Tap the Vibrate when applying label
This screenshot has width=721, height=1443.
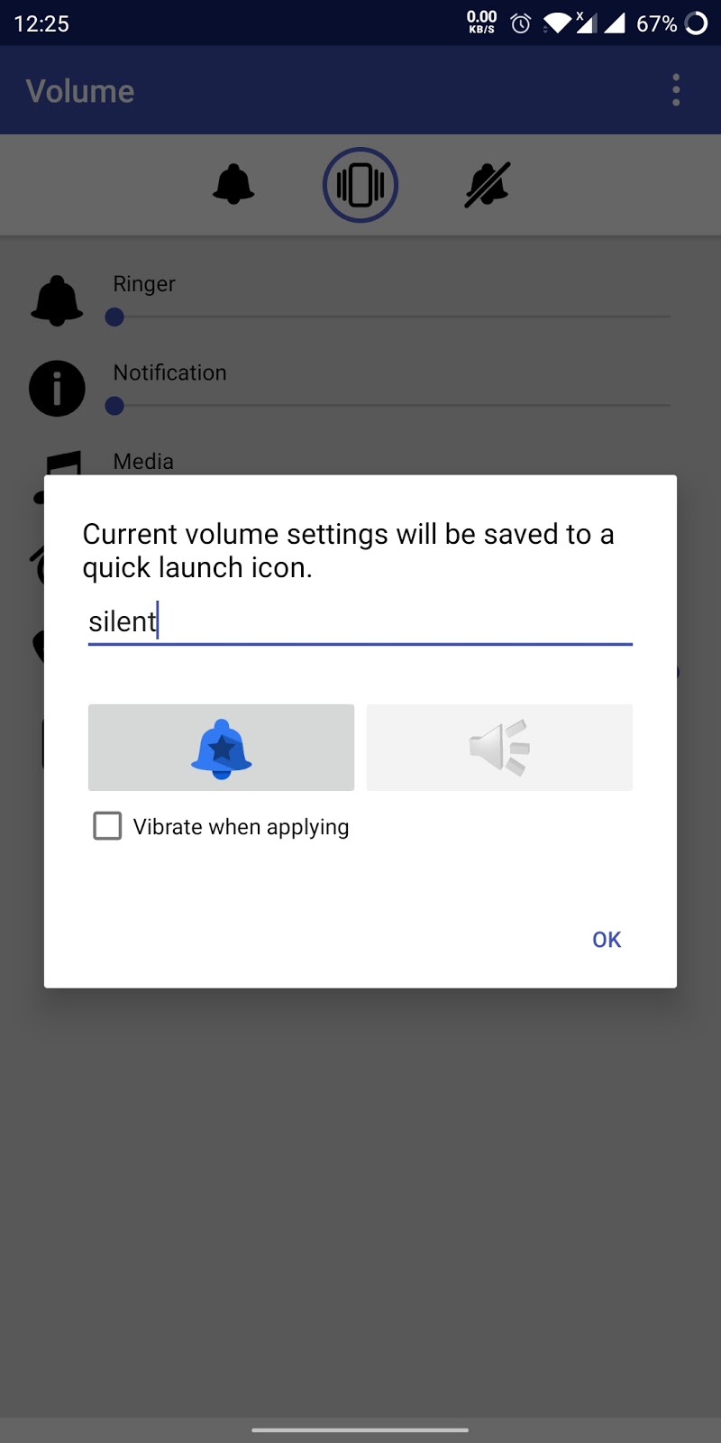[241, 827]
